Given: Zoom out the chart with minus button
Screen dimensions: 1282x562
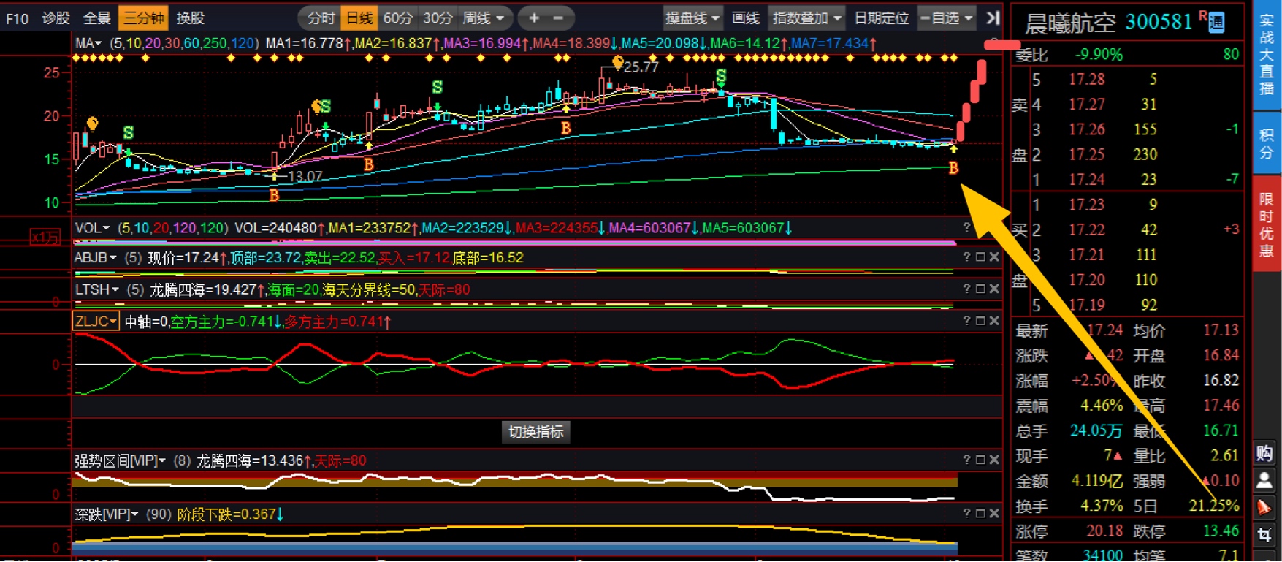Looking at the screenshot, I should point(558,18).
